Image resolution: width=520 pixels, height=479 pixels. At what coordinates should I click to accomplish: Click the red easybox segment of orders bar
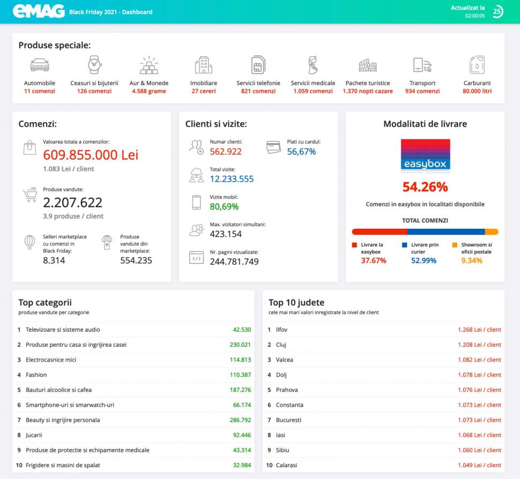(x=379, y=232)
